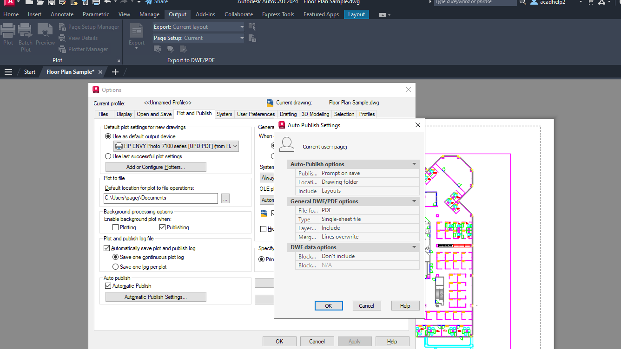The image size is (621, 349).
Task: Click the Undo icon in Quick Access Toolbar
Action: tap(107, 3)
